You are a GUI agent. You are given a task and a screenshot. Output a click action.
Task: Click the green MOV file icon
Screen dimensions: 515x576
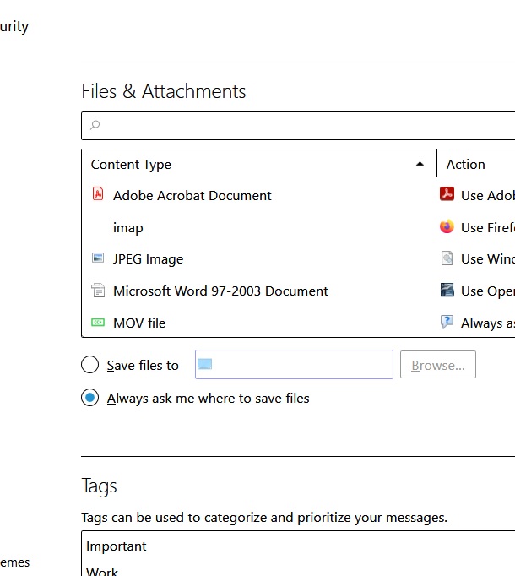(98, 323)
